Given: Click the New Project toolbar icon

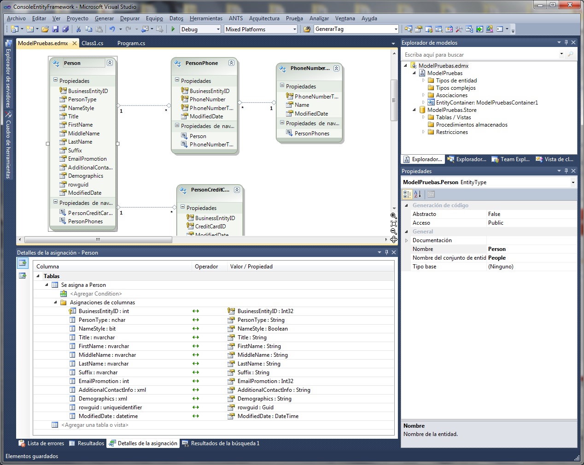Looking at the screenshot, I should pos(15,29).
